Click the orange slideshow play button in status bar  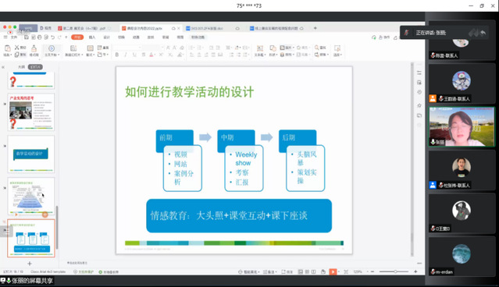coord(333,271)
